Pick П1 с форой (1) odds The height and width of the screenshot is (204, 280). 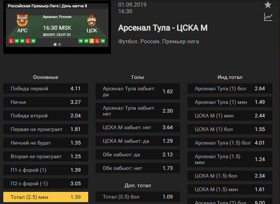(x=46, y=170)
